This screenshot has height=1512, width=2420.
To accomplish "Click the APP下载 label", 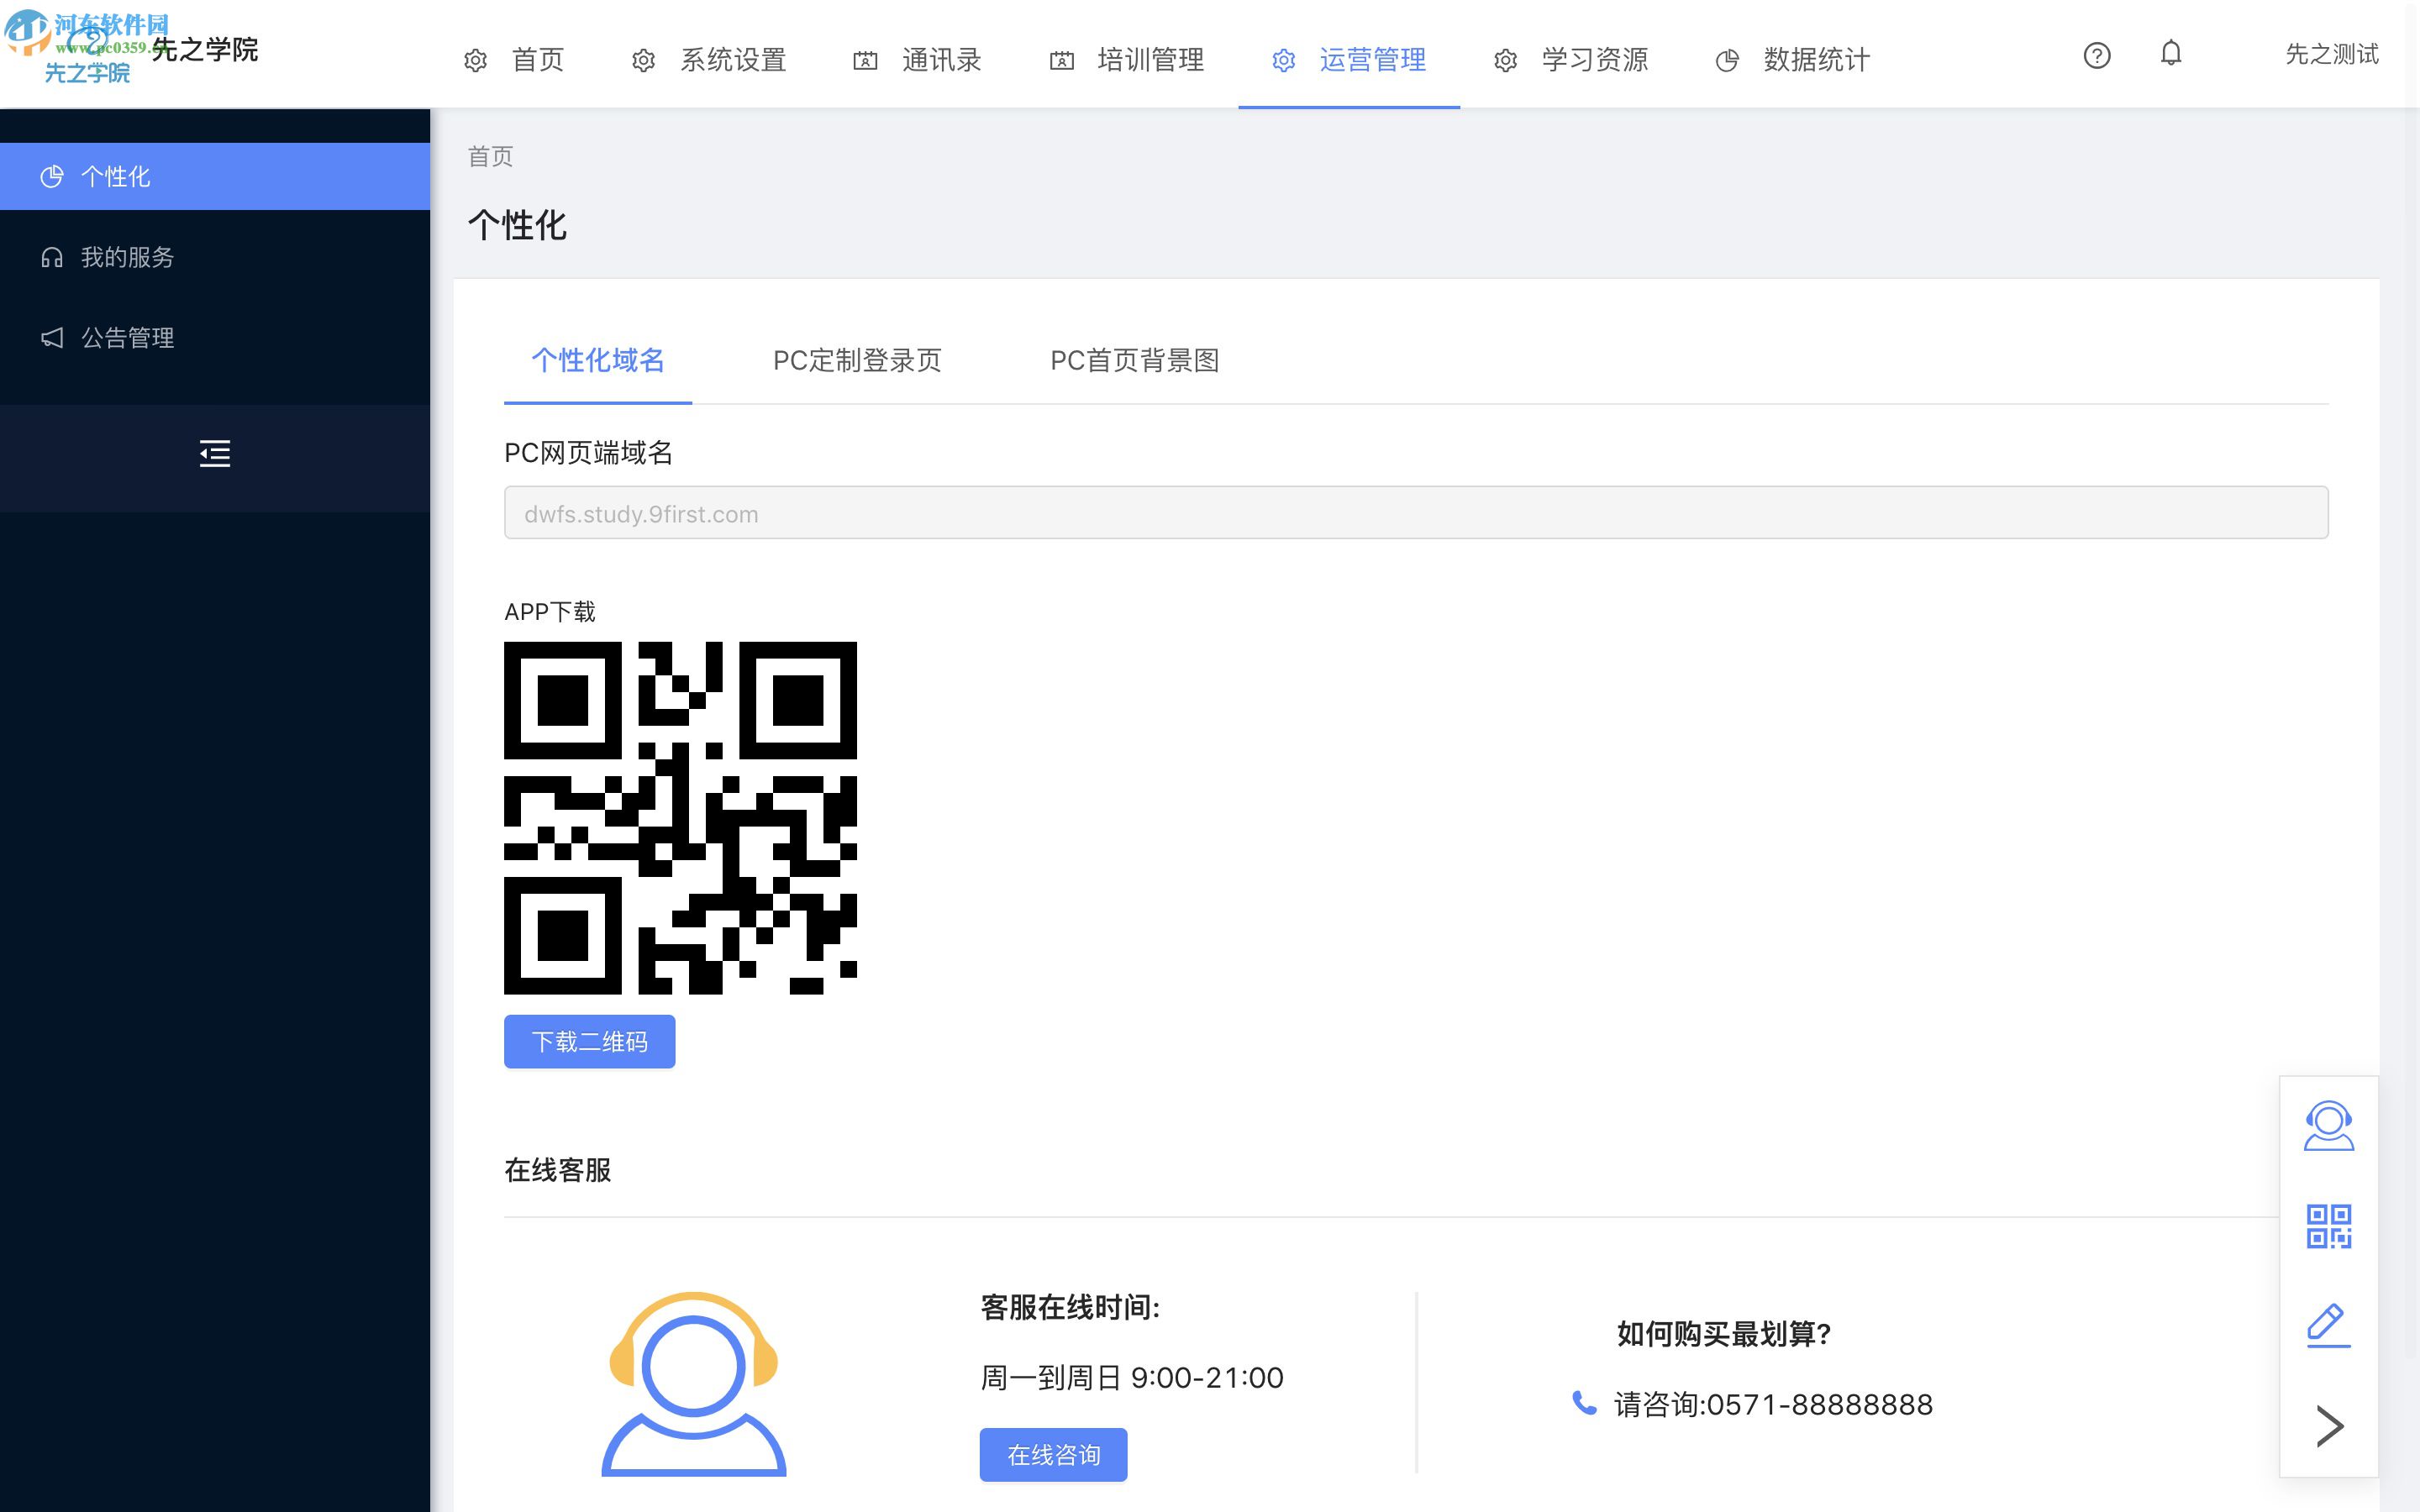I will (x=549, y=612).
